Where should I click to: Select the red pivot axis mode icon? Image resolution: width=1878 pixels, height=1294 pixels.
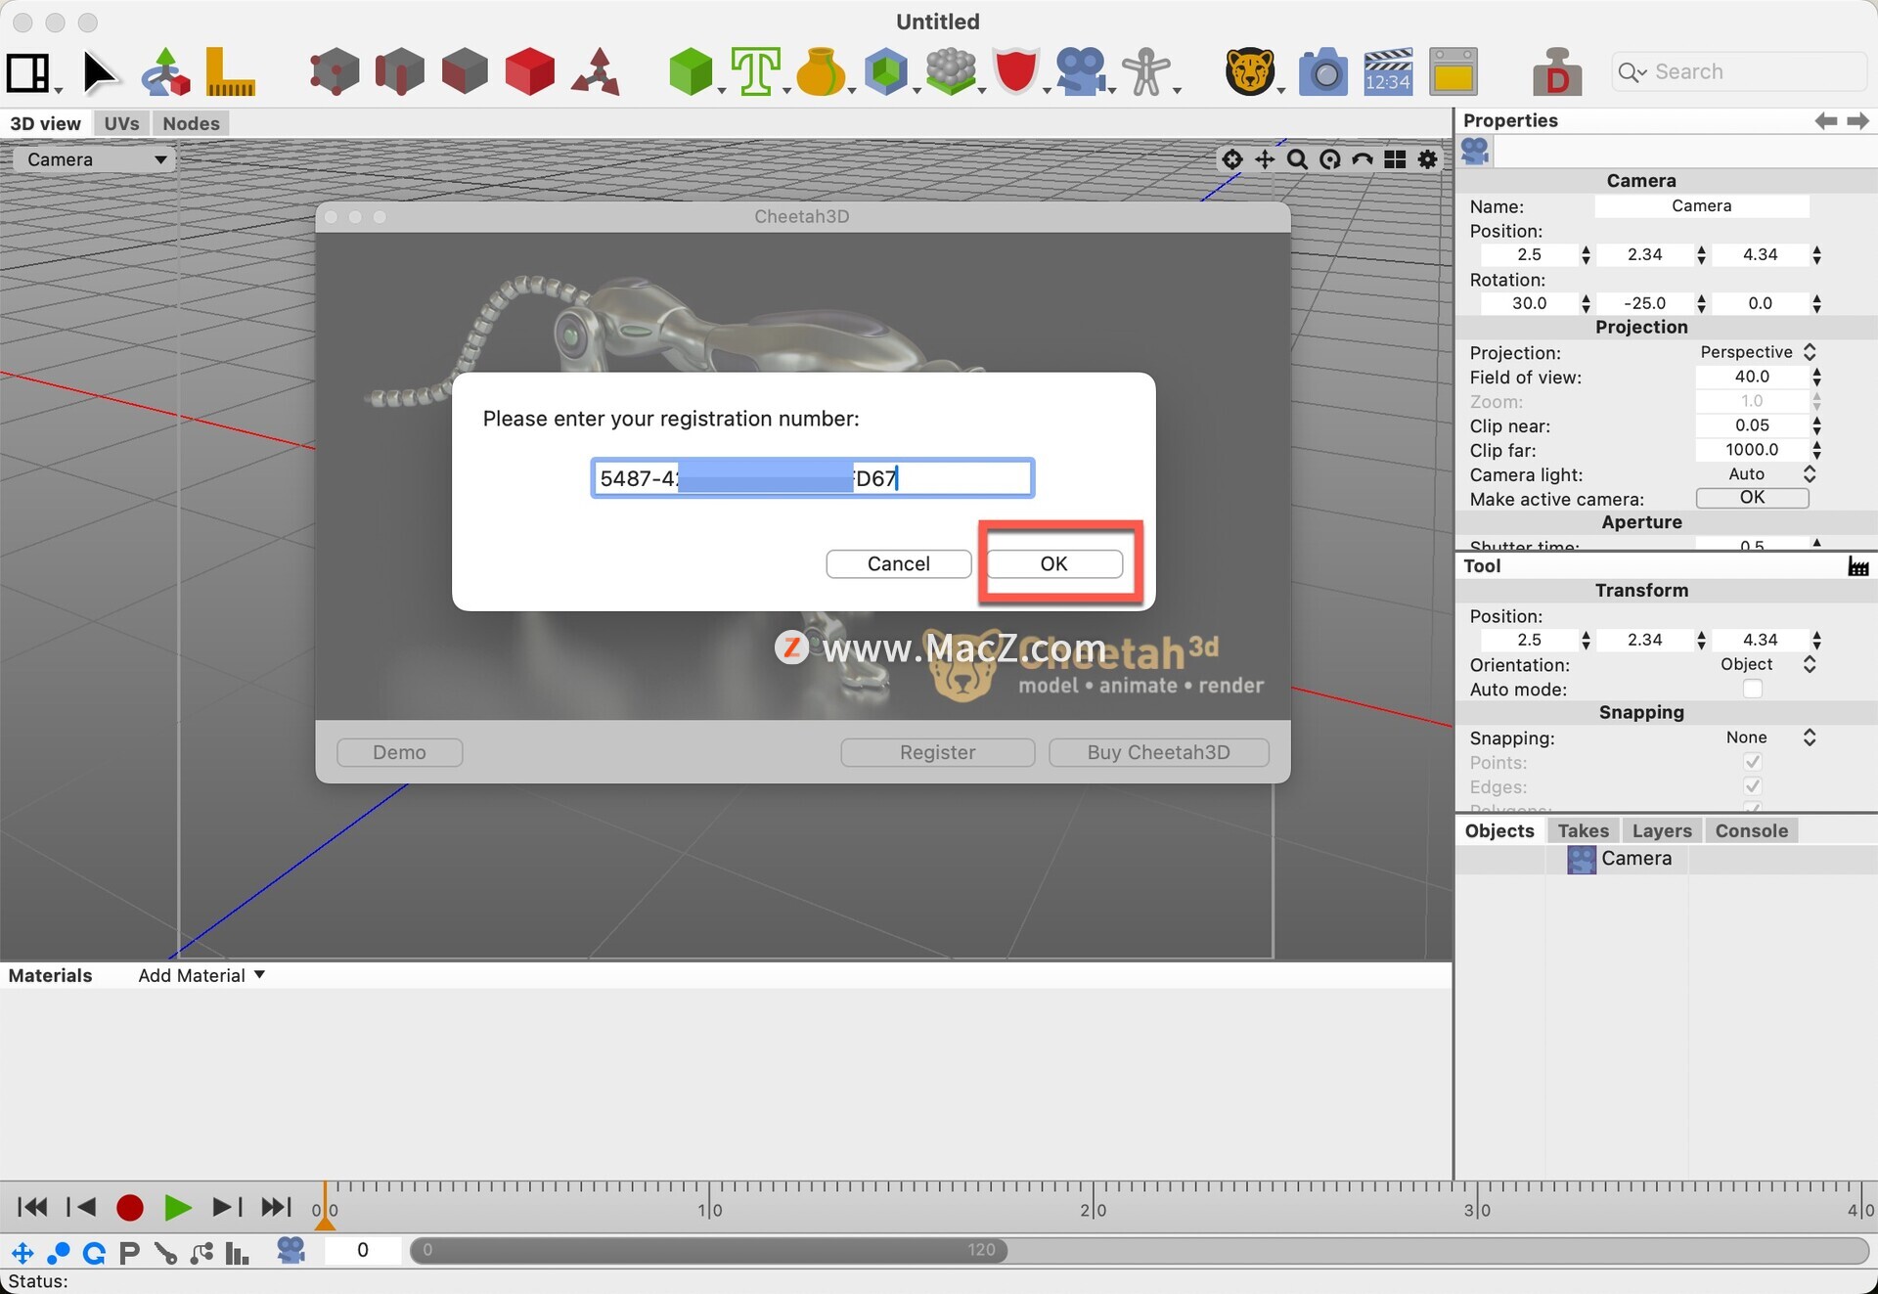596,72
